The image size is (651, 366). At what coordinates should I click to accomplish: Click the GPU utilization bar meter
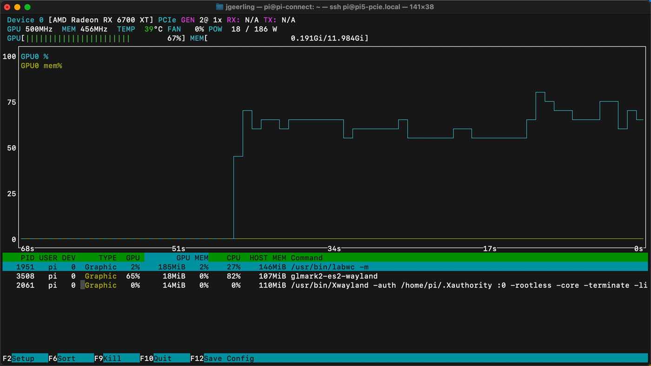[x=93, y=38]
